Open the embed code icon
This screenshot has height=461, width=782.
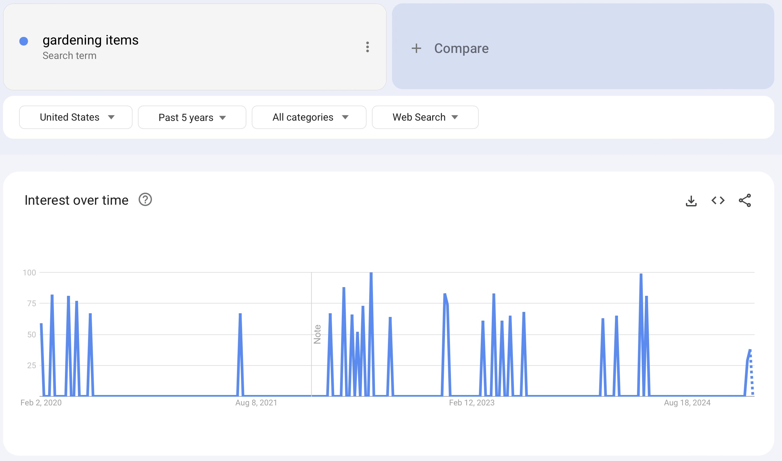(x=718, y=201)
